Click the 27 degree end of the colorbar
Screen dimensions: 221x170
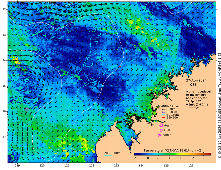(135, 154)
